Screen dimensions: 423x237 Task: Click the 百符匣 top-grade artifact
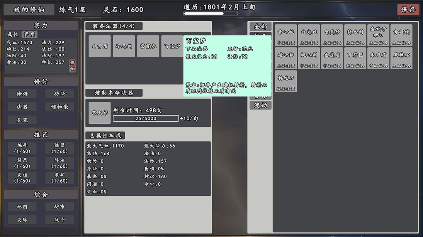click(355, 58)
